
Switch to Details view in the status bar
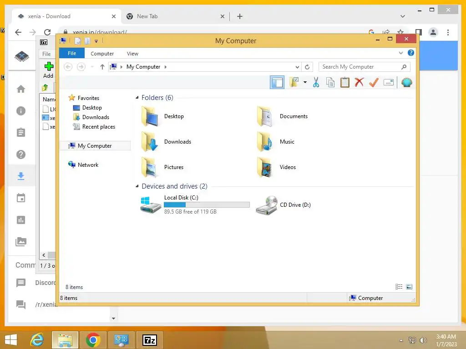point(399,287)
